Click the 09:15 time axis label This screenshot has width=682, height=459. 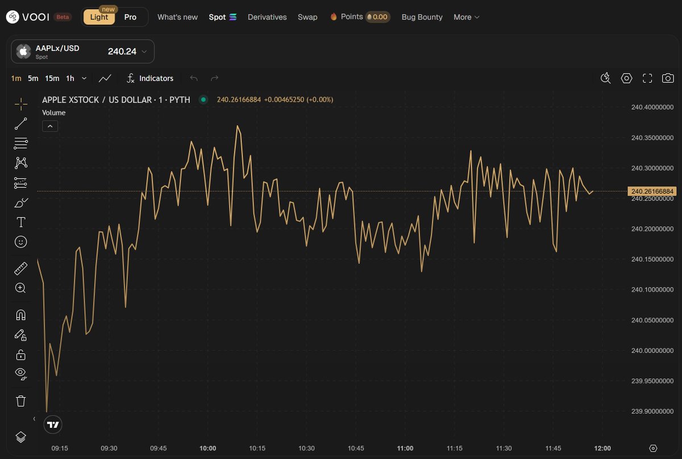(x=60, y=448)
